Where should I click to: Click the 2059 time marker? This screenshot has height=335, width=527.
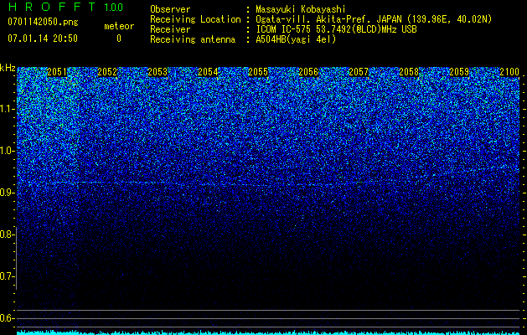click(x=459, y=72)
